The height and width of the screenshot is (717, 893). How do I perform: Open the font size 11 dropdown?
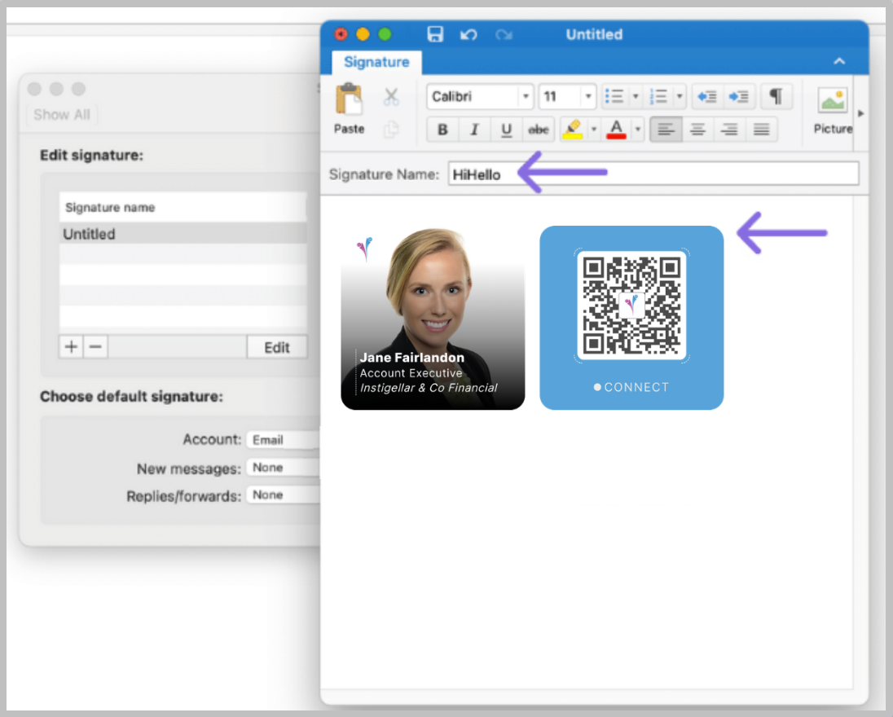pyautogui.click(x=587, y=96)
